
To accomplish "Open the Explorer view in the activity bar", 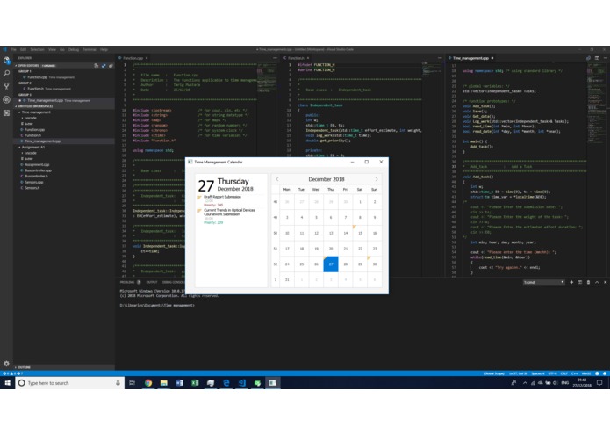I will 6,61.
